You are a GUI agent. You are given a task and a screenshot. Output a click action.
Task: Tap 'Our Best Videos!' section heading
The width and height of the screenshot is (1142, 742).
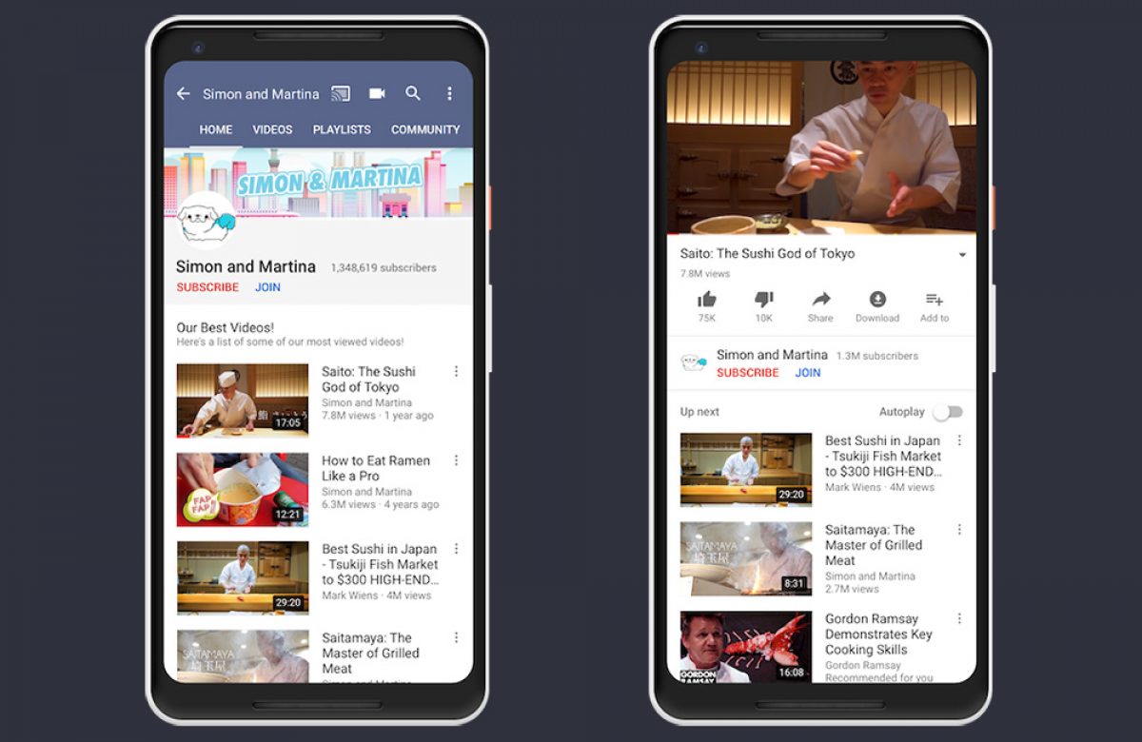(226, 327)
